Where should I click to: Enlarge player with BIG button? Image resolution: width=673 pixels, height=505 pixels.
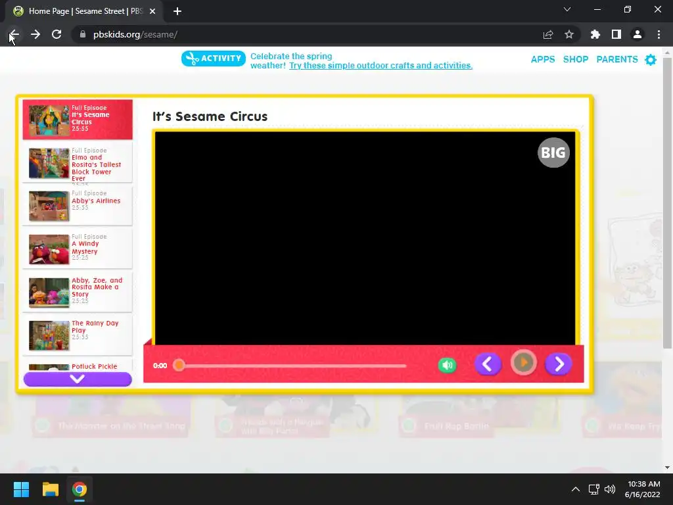coord(553,153)
